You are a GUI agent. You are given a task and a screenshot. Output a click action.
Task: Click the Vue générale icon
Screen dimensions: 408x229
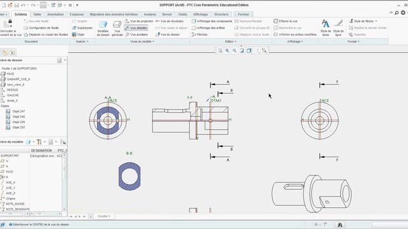click(x=117, y=29)
